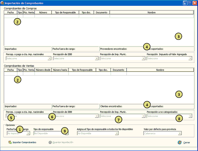198x151 pixels.
Task: Expand Percepción a no categorizados dropdown
Action: [x=190, y=116]
